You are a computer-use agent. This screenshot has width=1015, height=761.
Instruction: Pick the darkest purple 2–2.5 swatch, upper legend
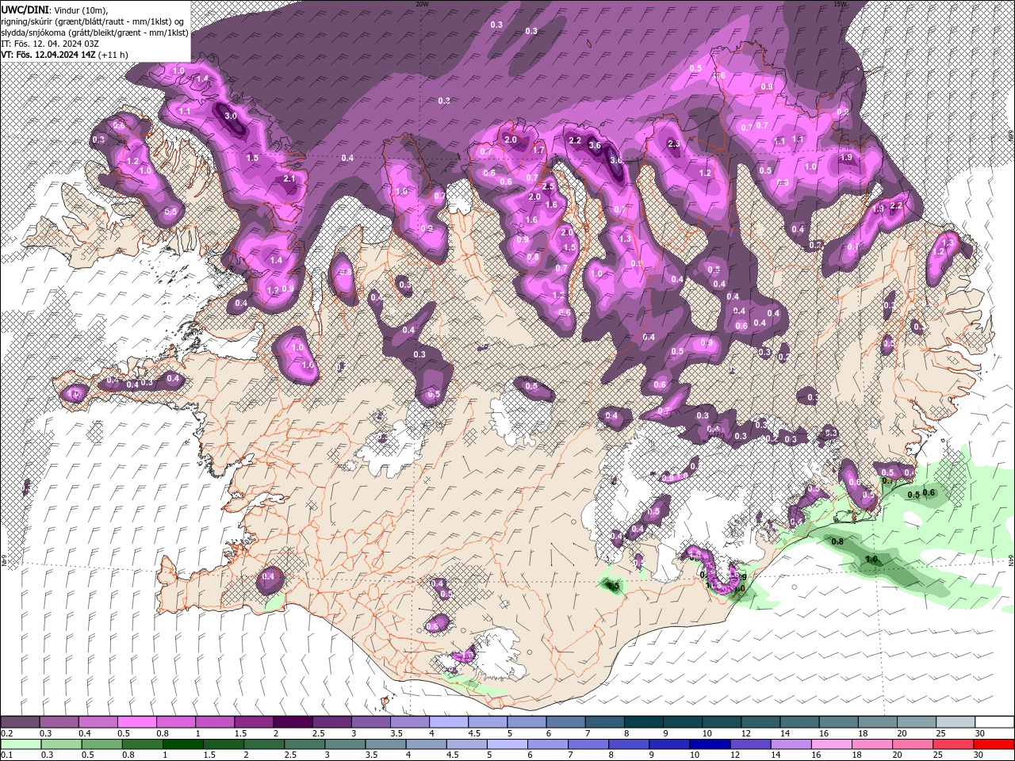click(292, 722)
